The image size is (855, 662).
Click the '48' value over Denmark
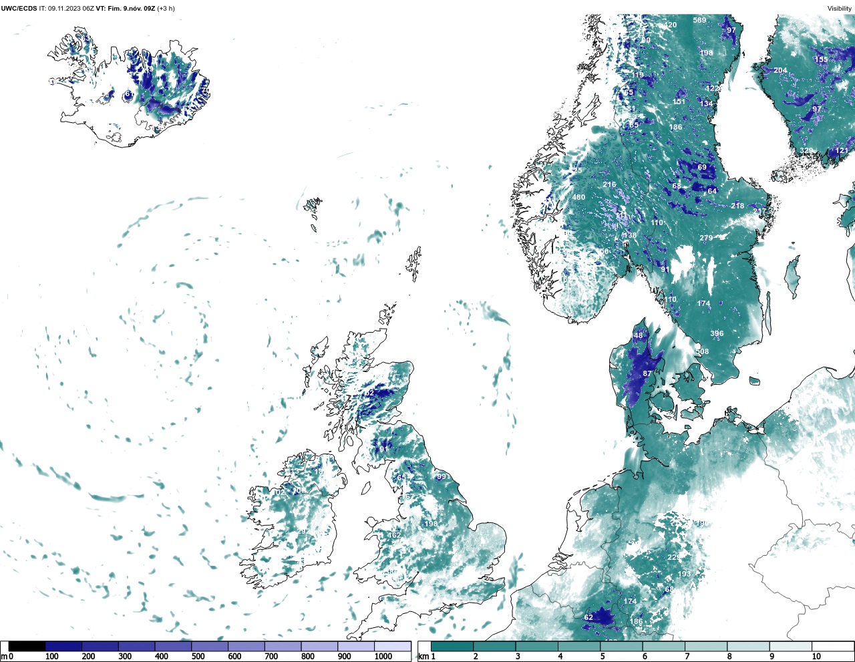639,336
